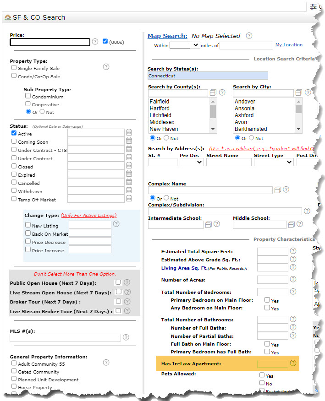Viewport: 325px width, 401px height.
Task: Click the Street Name input field
Action: 229,162
